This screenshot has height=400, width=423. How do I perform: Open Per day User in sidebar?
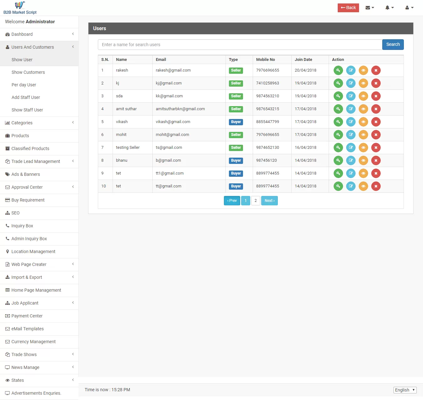pos(39,85)
